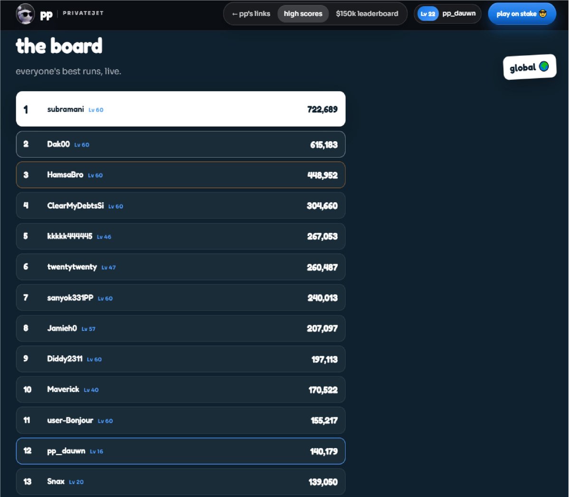Open the pp_dauwn profile chip
570x497 pixels.
point(447,14)
